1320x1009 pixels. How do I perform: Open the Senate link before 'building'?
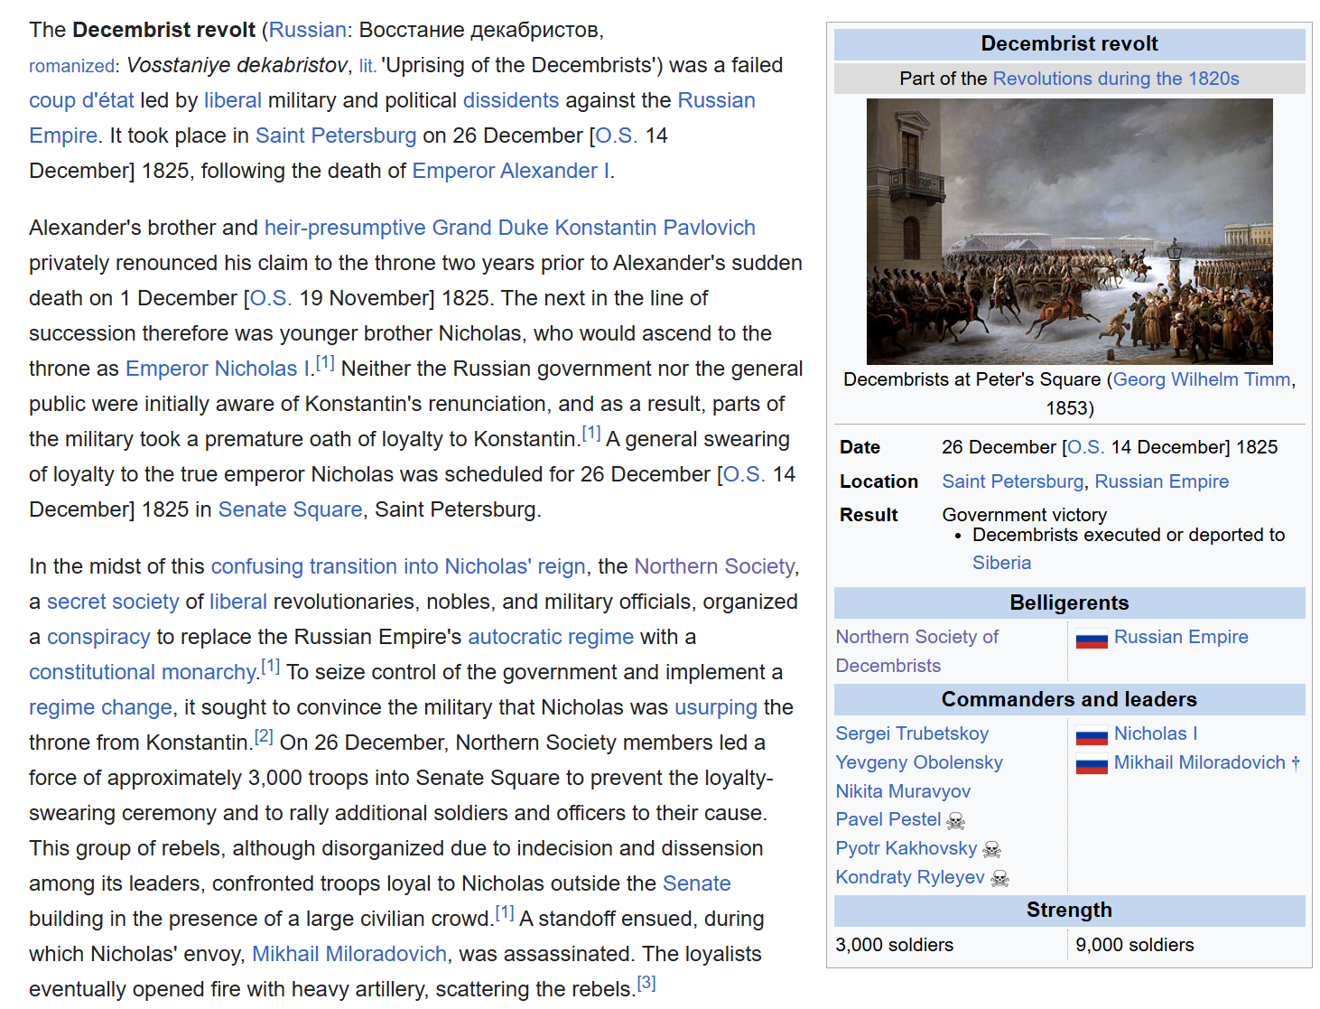pyautogui.click(x=697, y=883)
